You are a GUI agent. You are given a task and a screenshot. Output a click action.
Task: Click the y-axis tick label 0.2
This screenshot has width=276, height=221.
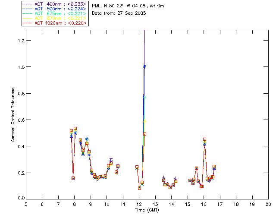[x=21, y=173]
